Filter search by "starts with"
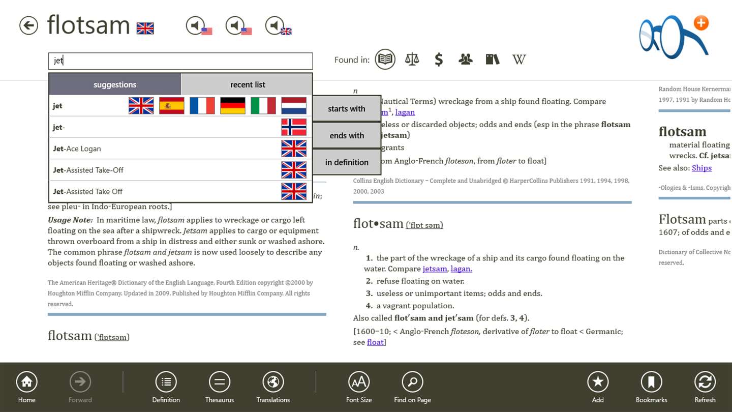 click(x=347, y=108)
